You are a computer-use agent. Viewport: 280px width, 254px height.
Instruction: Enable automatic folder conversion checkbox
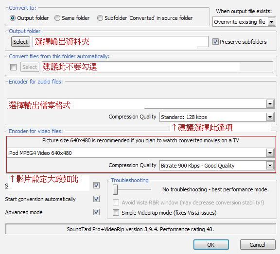coord(14,67)
